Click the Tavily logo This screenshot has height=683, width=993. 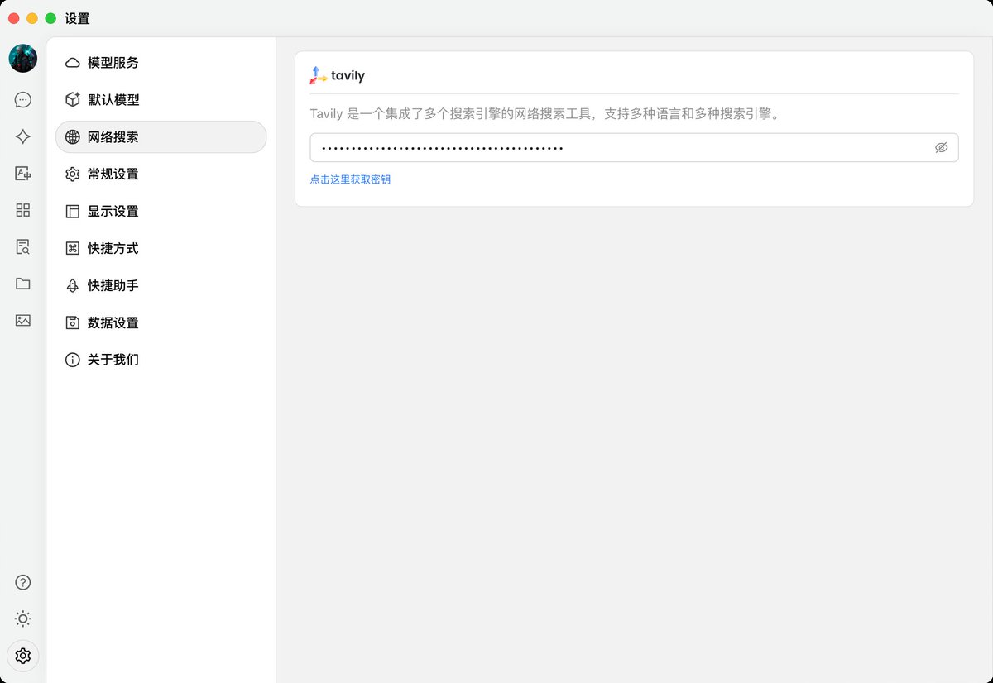coord(338,75)
